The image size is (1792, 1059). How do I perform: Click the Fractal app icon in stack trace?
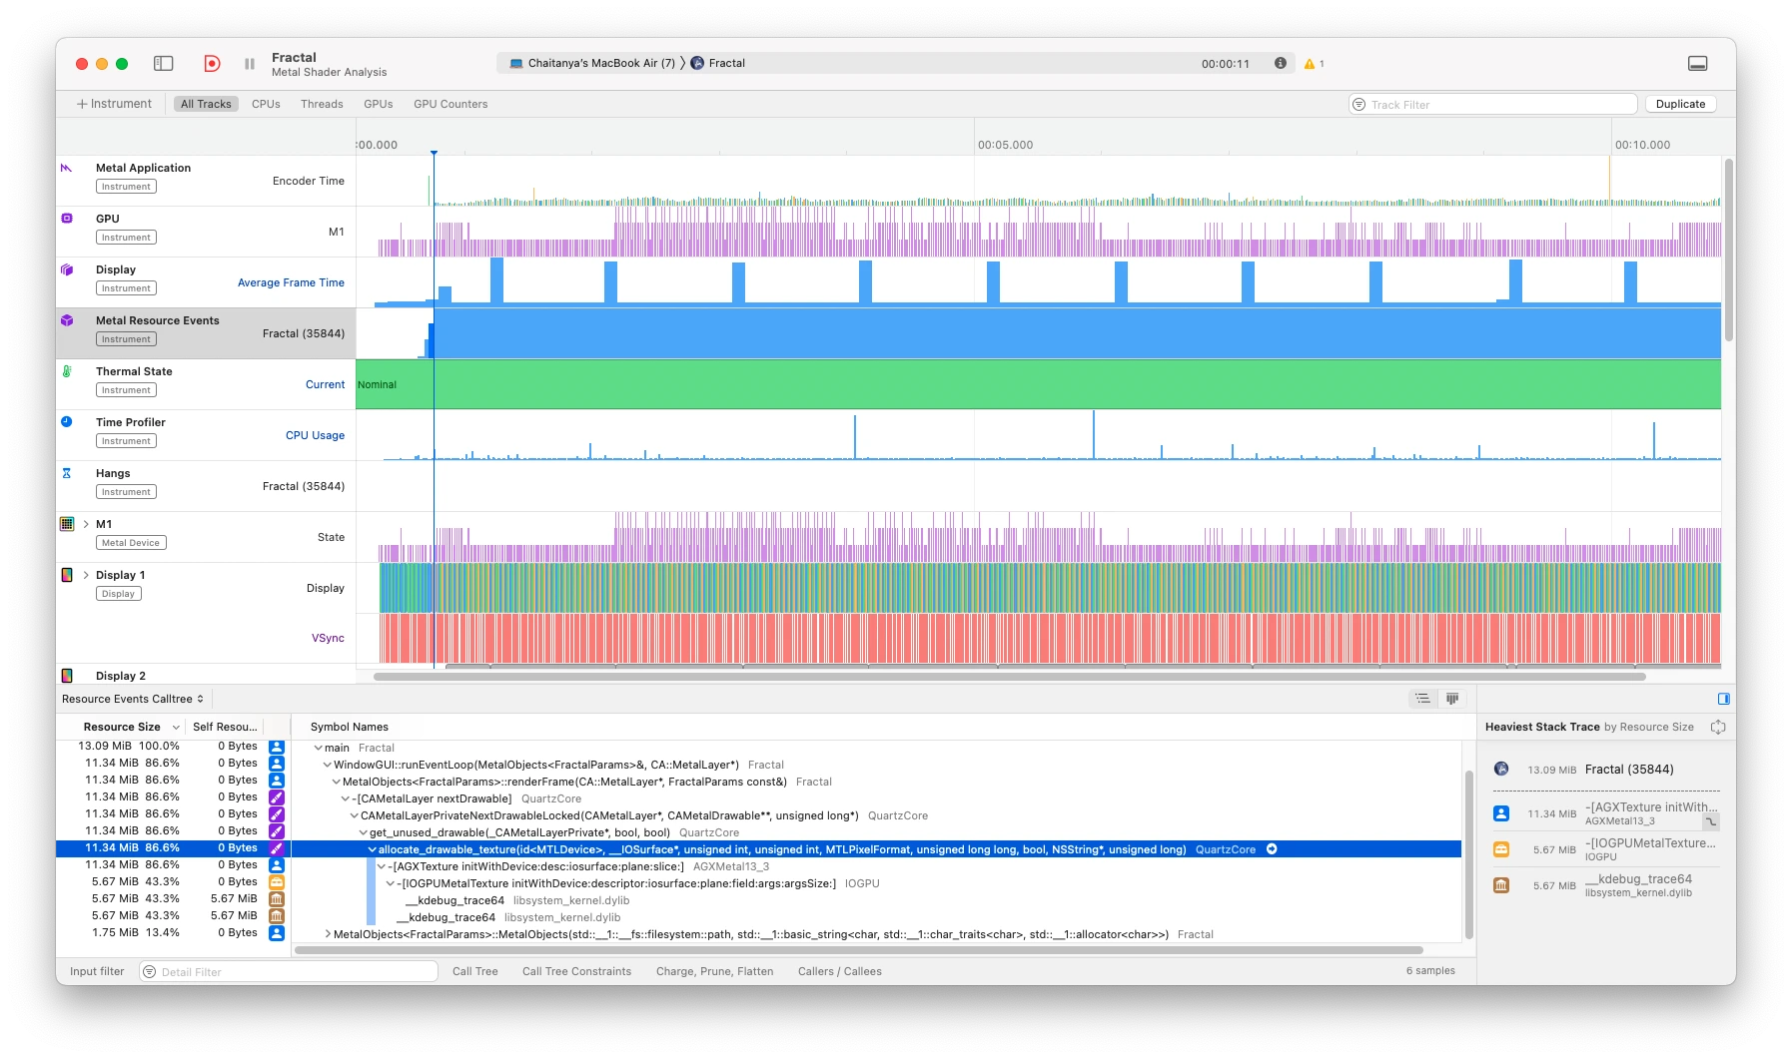pos(1501,769)
